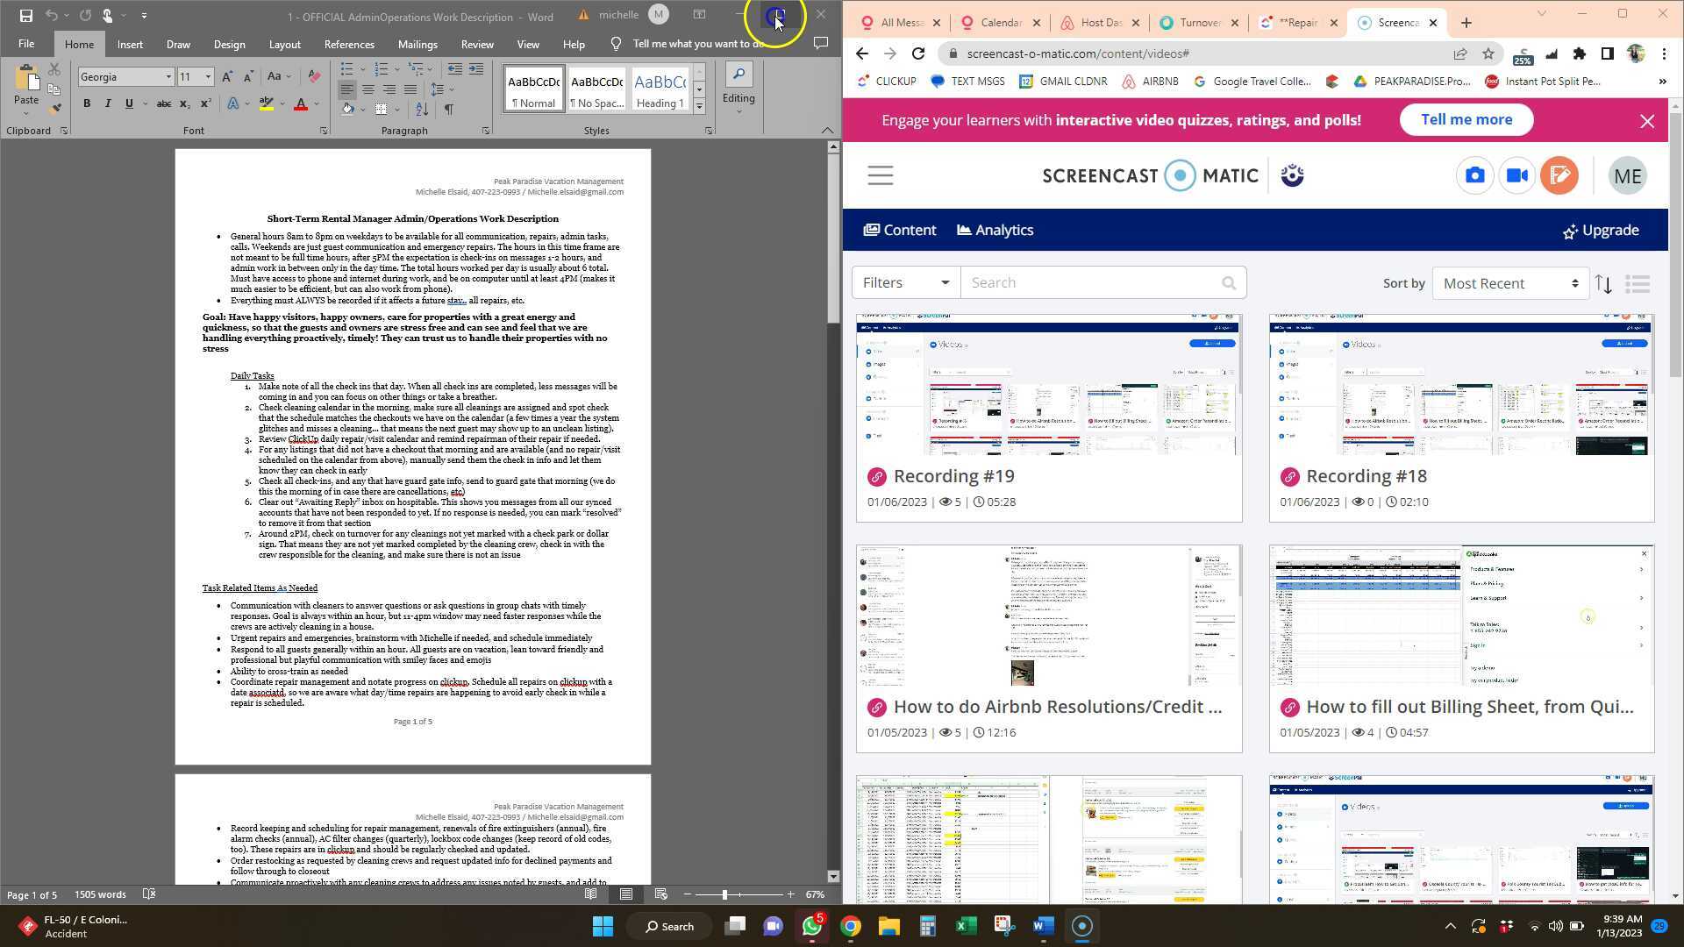Open Excel from the Windows taskbar

966,926
